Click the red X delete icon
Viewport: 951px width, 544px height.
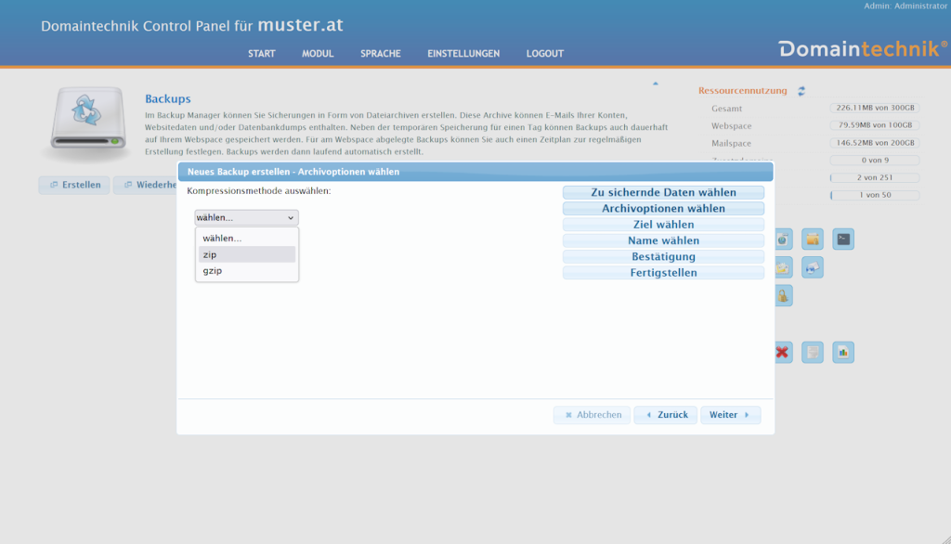click(x=783, y=353)
